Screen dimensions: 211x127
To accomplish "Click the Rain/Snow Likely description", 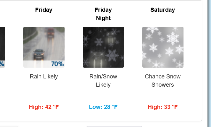I will 103,81.
